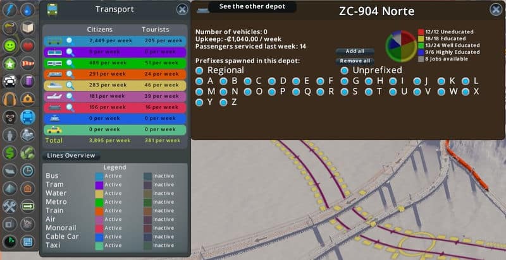Select the green smiley Happiness icon
The height and width of the screenshot is (260, 506).
coord(9,46)
